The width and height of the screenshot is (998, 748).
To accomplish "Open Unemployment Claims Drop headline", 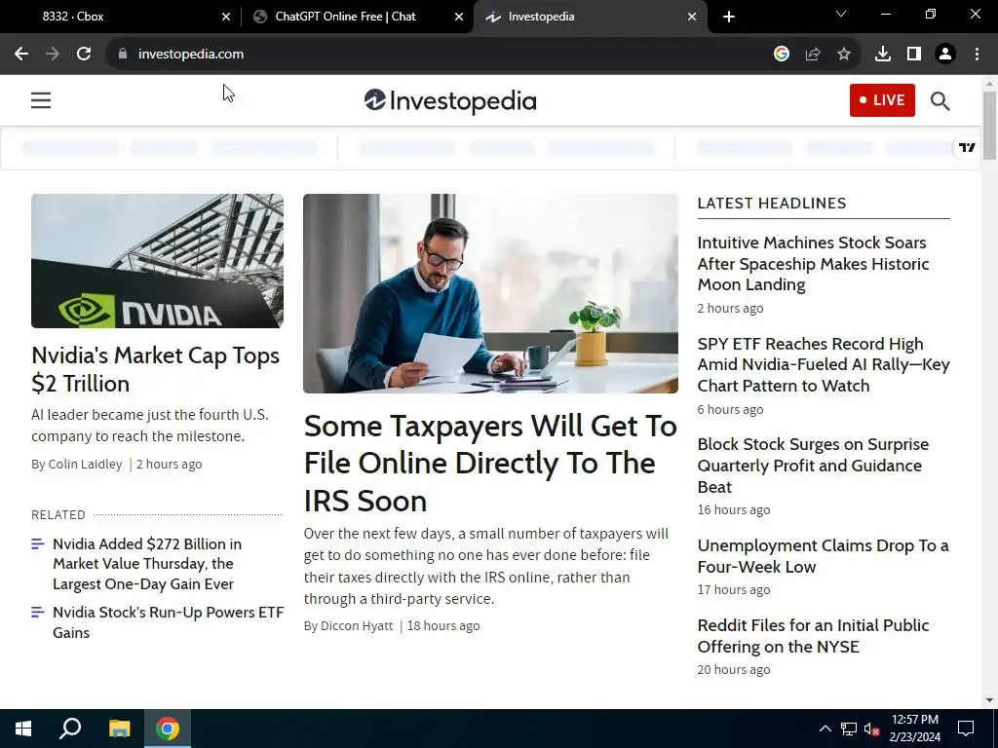I will click(823, 556).
